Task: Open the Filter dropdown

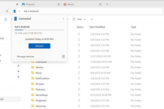Action: (79, 19)
